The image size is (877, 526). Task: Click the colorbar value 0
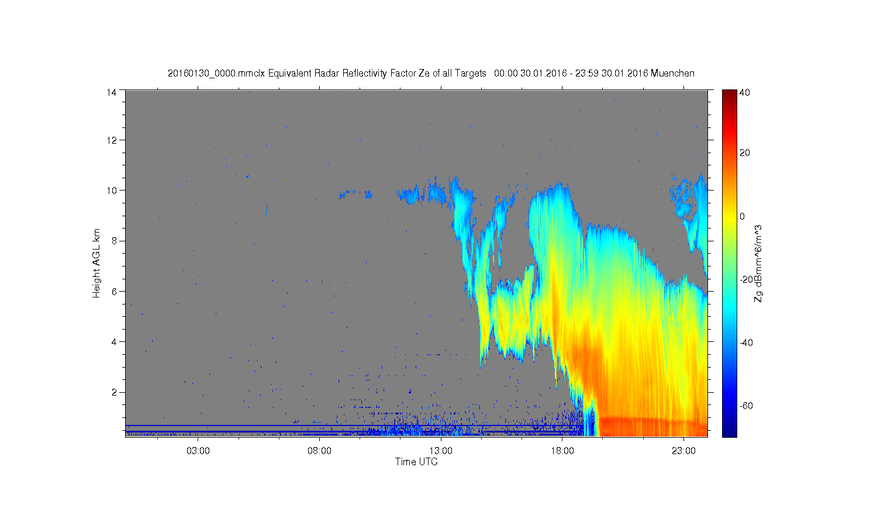pyautogui.click(x=743, y=216)
